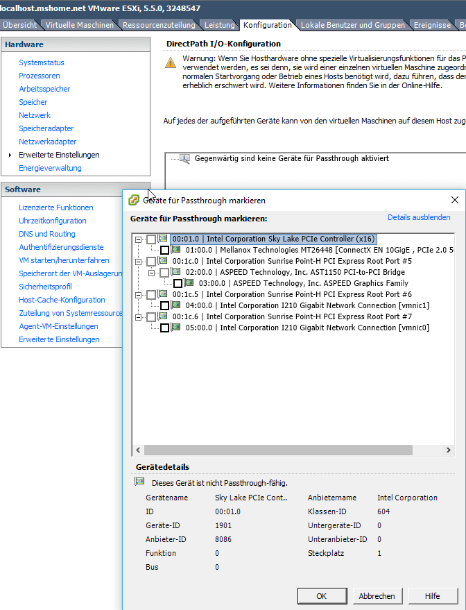Click the icon for ASPEED AST1150 PCI-to-PCI Bridge
Screen dimensions: 466x610
tap(176, 271)
